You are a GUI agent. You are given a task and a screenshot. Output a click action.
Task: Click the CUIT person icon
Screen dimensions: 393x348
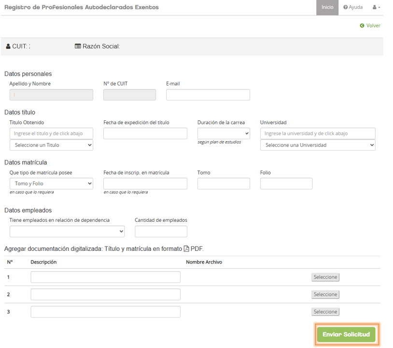[8, 46]
